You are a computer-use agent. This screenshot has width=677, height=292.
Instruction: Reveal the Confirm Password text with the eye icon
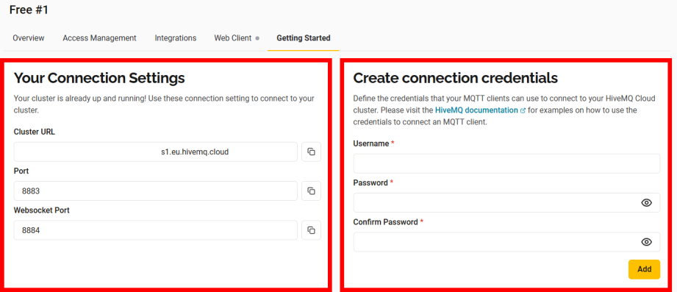[646, 242]
